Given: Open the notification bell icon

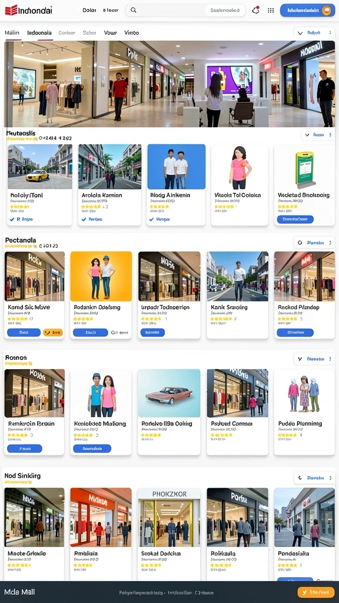Looking at the screenshot, I should 255,11.
